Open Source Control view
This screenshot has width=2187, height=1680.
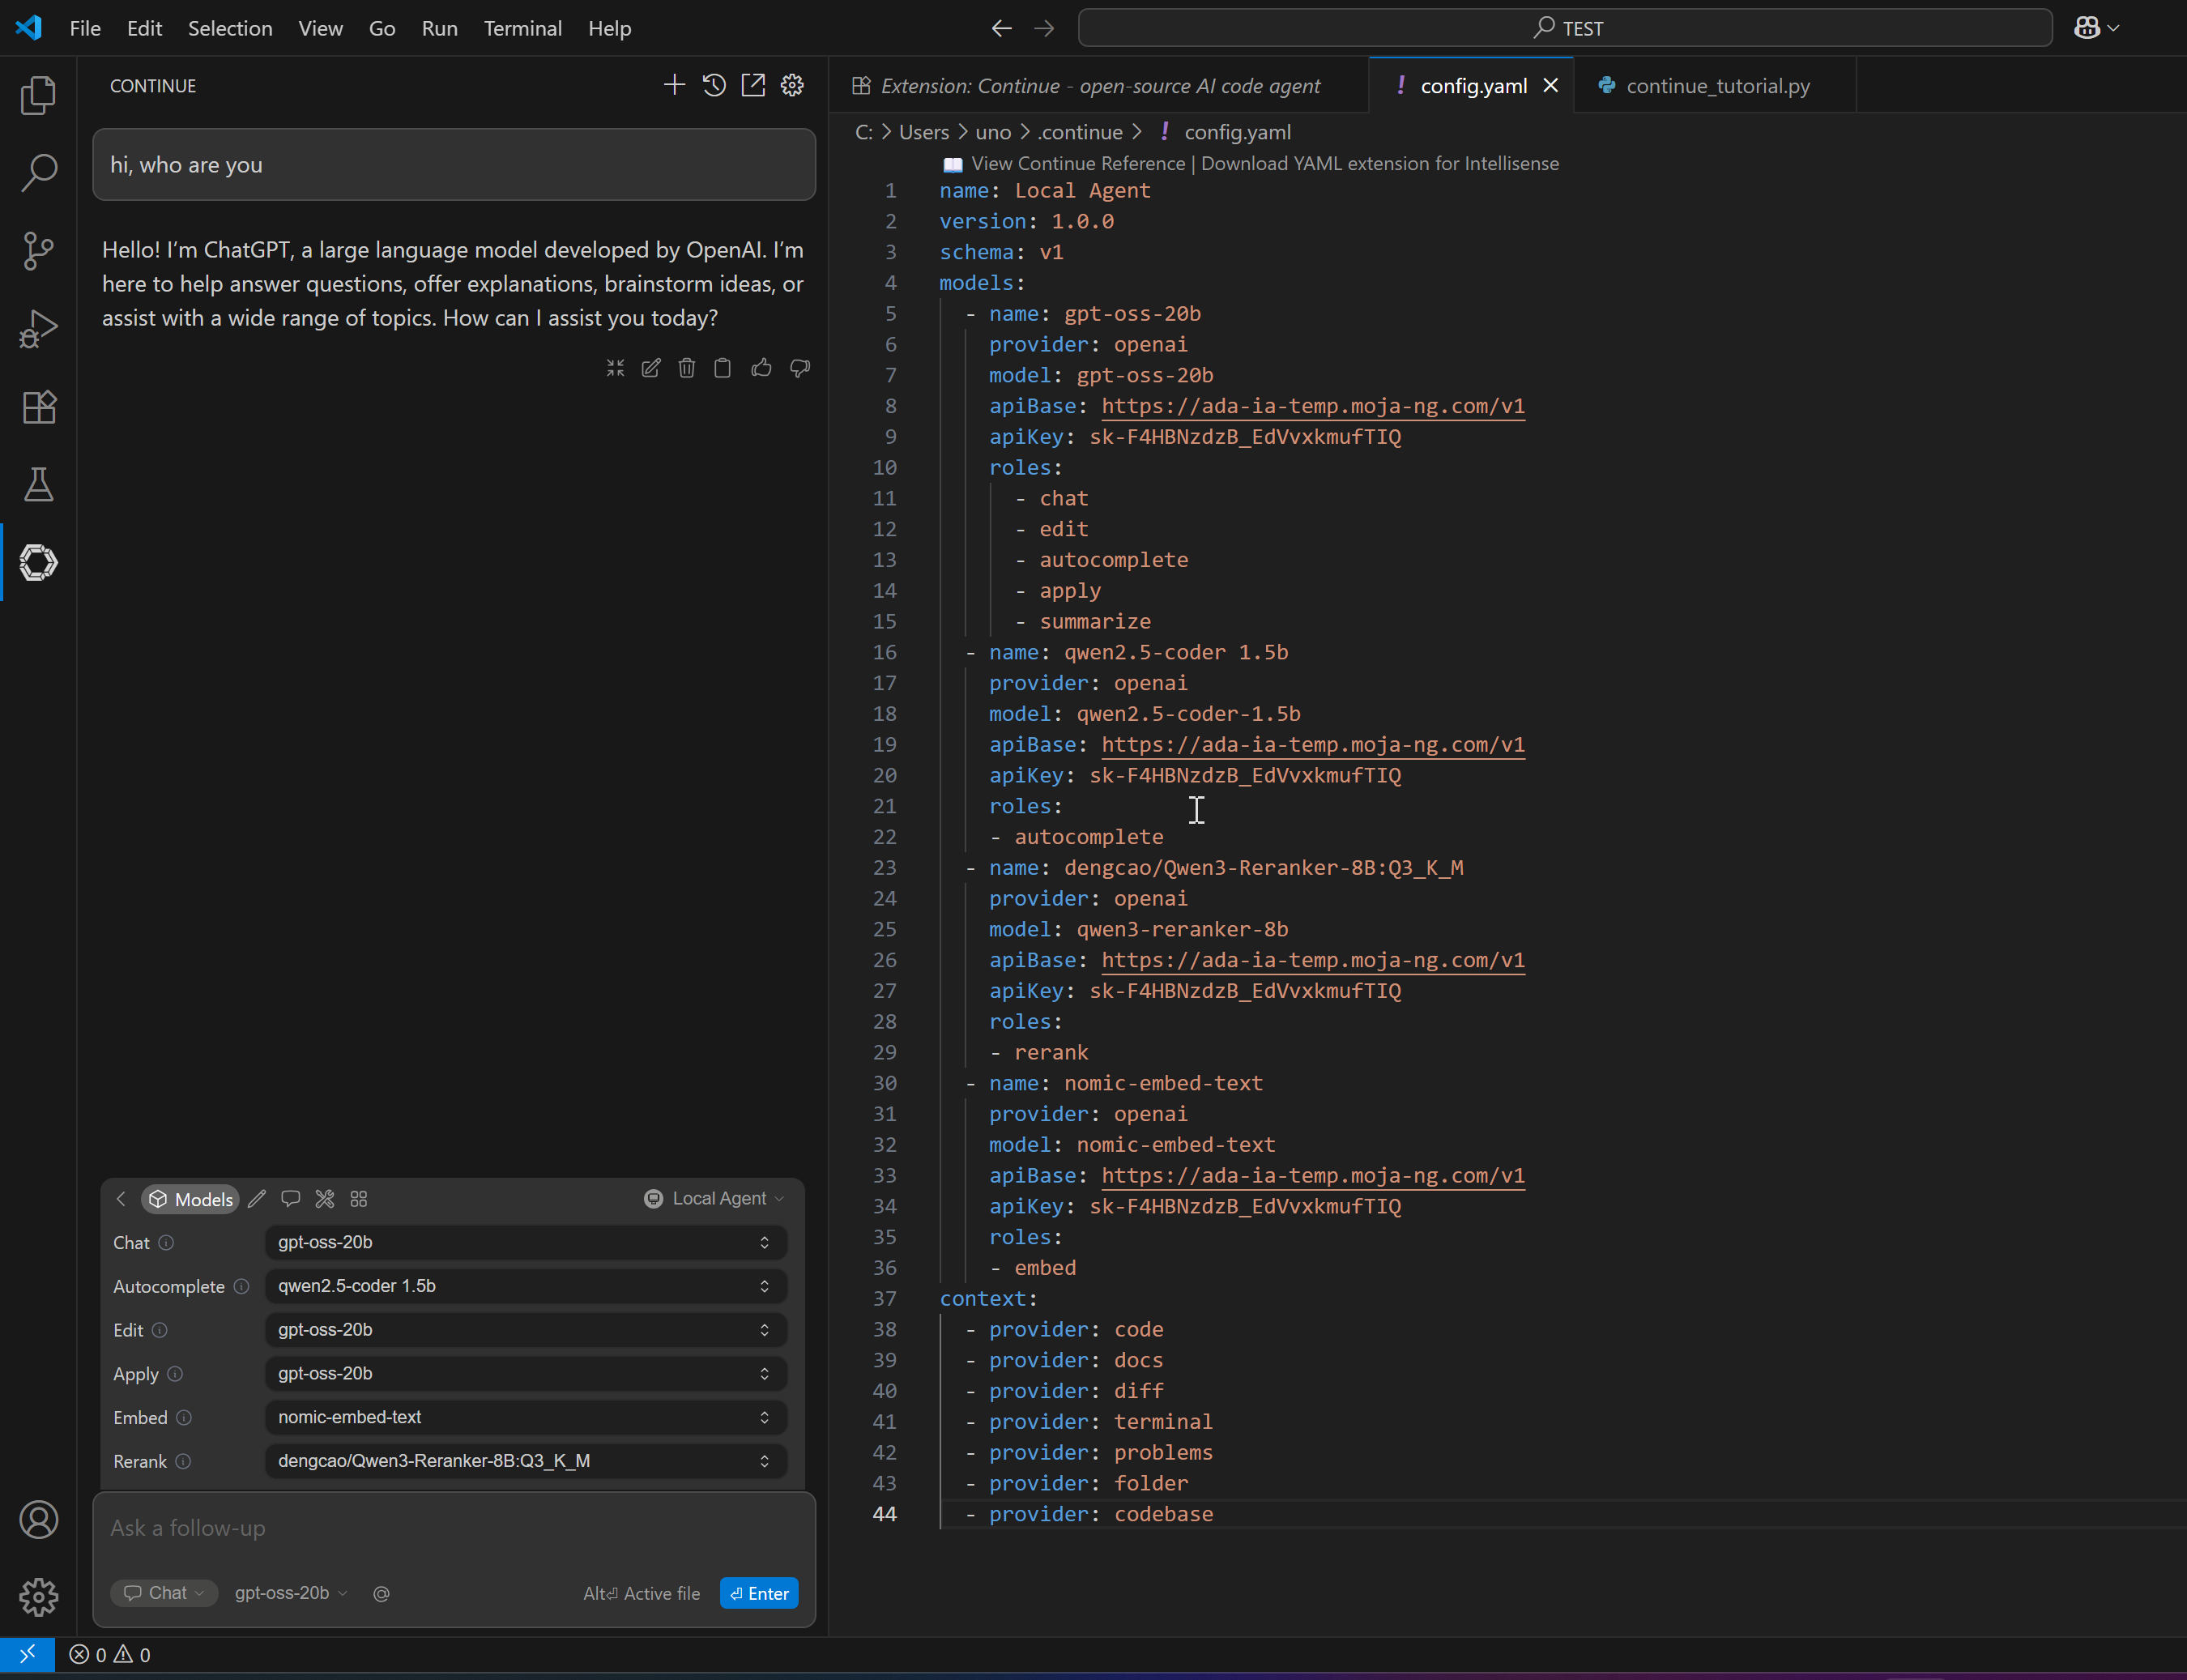coord(38,250)
